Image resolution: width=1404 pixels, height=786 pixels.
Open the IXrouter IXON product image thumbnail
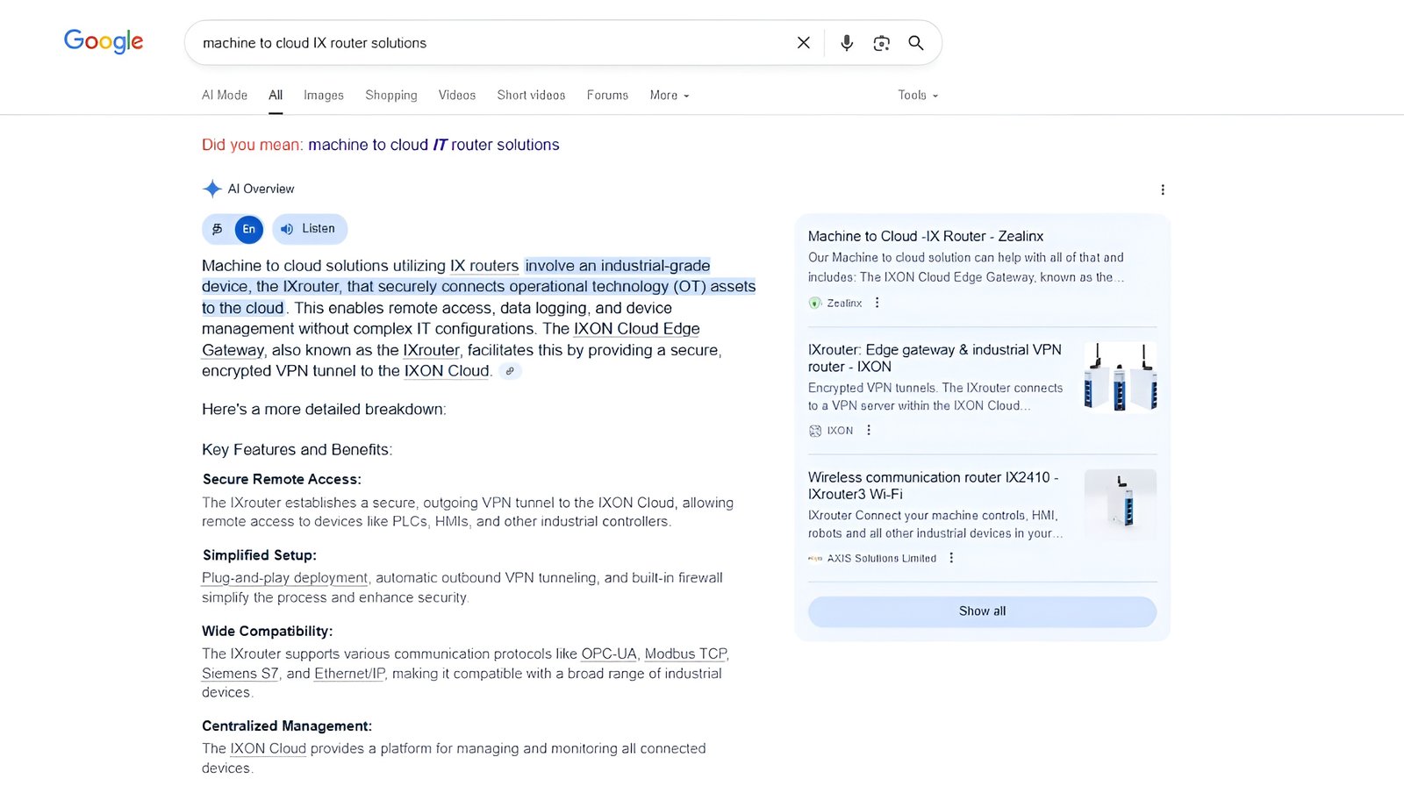(1121, 377)
